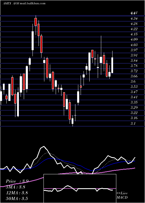145x203 pixels.
Task: Click the '<<Live MACD' label
Action: tap(122, 195)
